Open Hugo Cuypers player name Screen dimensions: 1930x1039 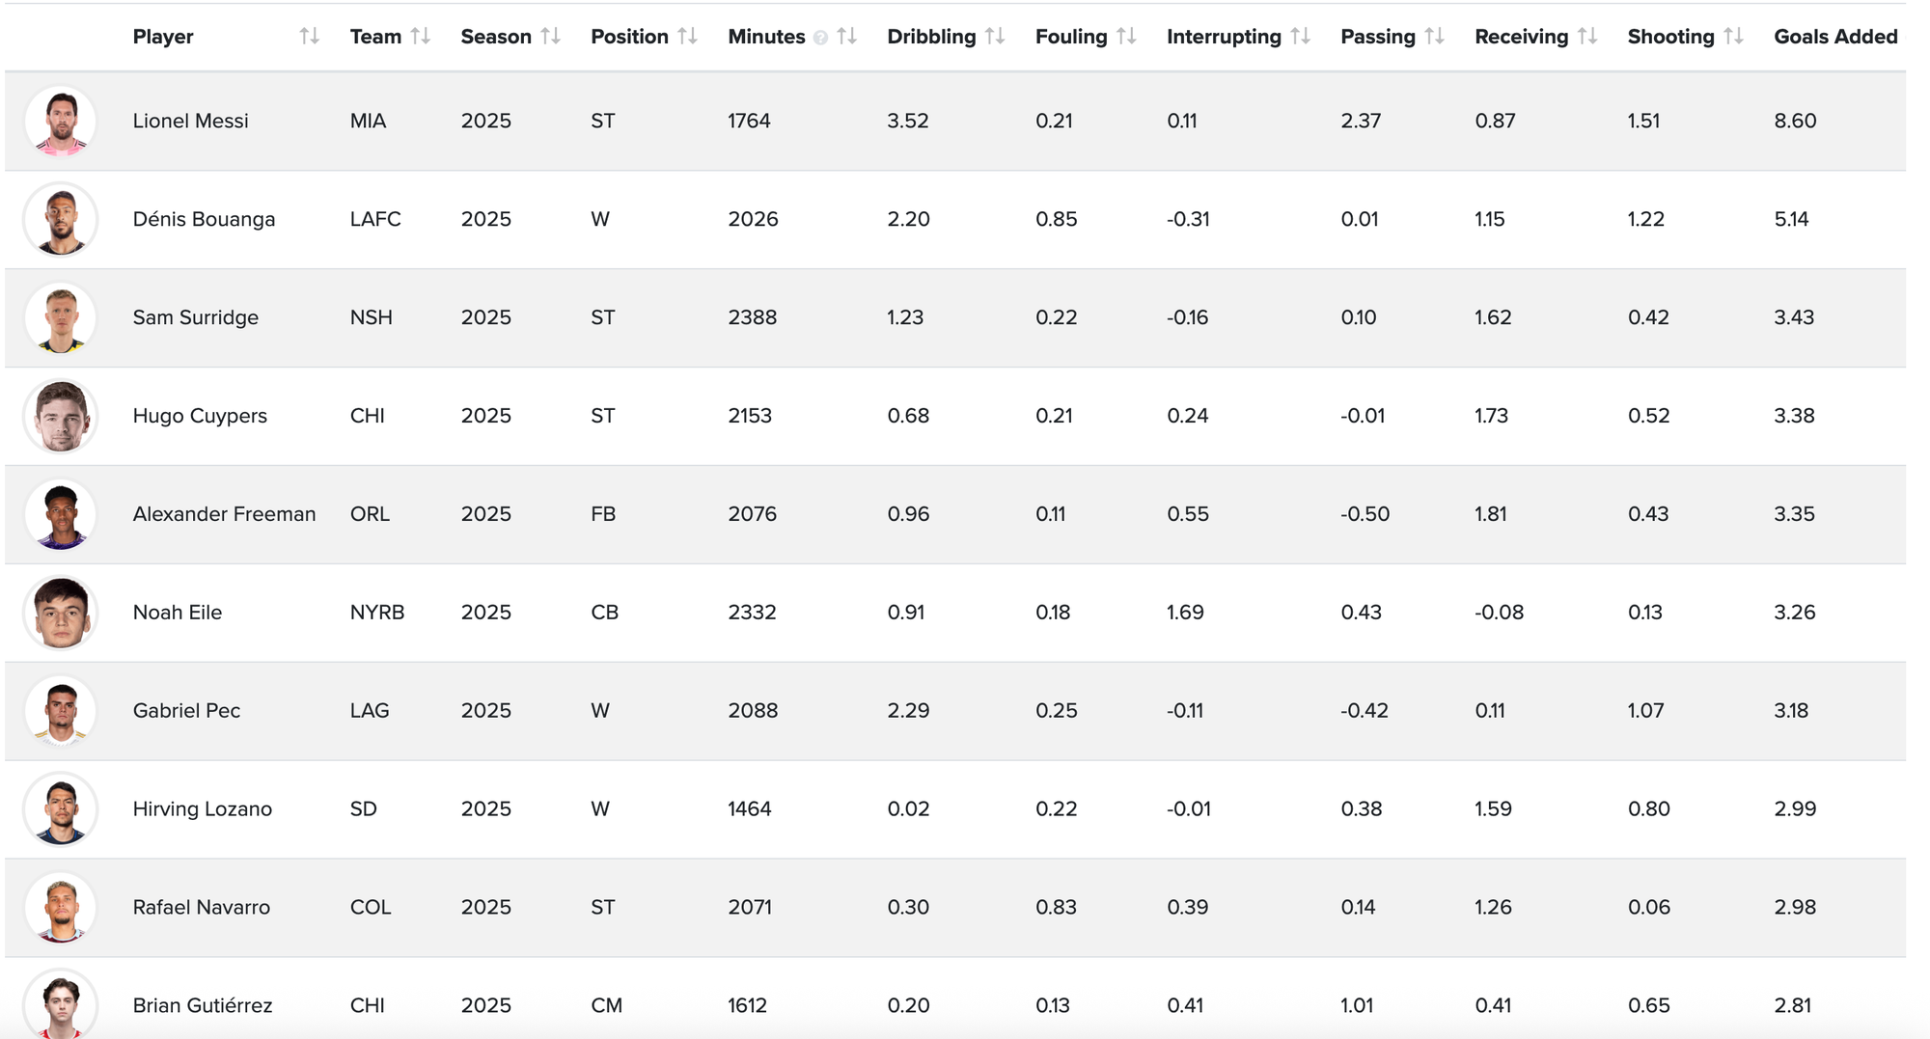tap(200, 416)
